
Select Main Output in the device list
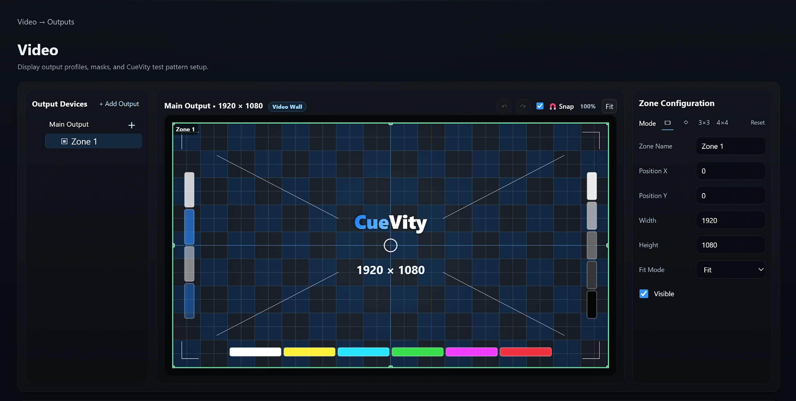(69, 124)
